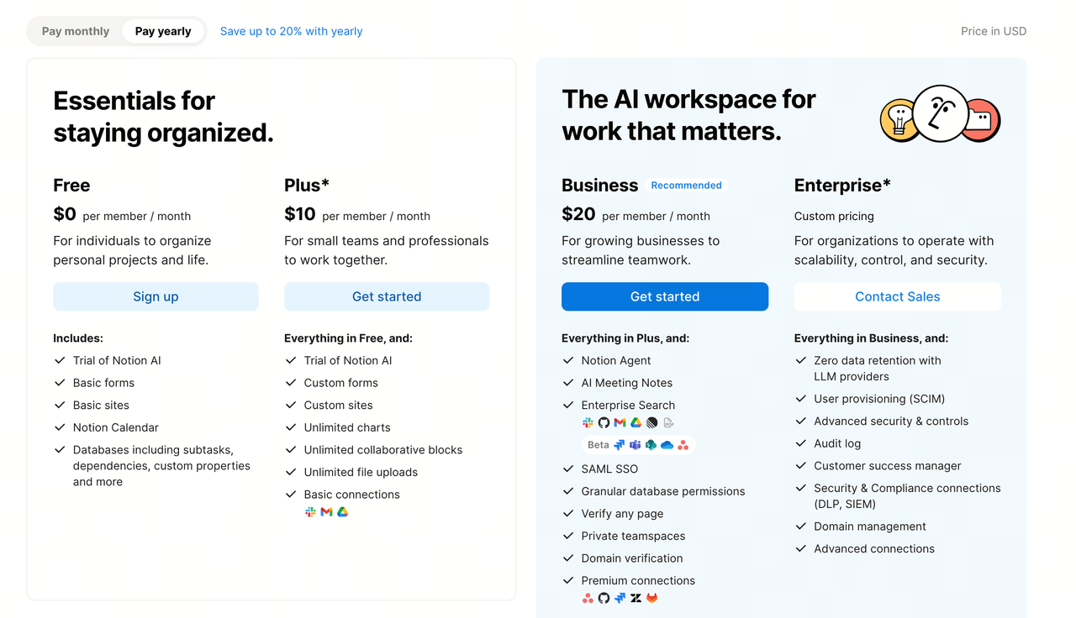Click the OneDrive cloud icon in the Beta row
1076x618 pixels.
667,445
